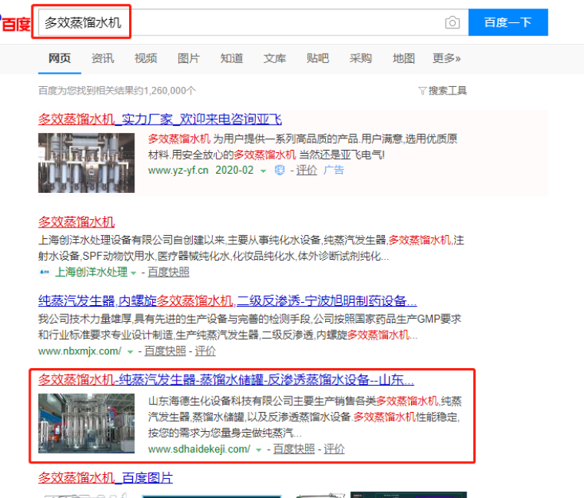Click the 上海创洋水处理 site favicon
Viewport: 584px width, 498px height.
(x=44, y=272)
